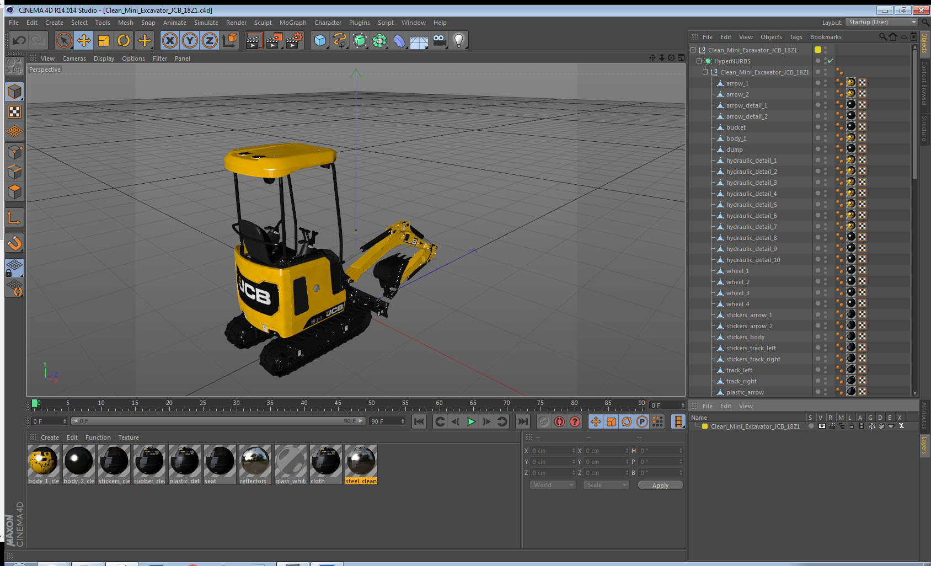Click the coordinate system cube icon

coord(229,40)
